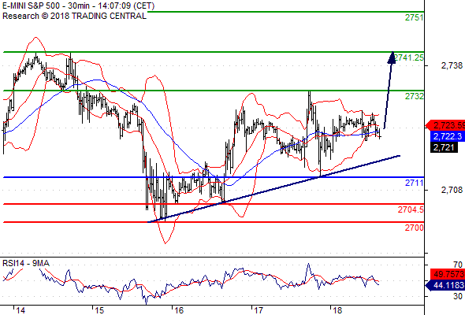Click date label 17 on time axis
Viewport: 465px width, 315px height.
(x=259, y=310)
